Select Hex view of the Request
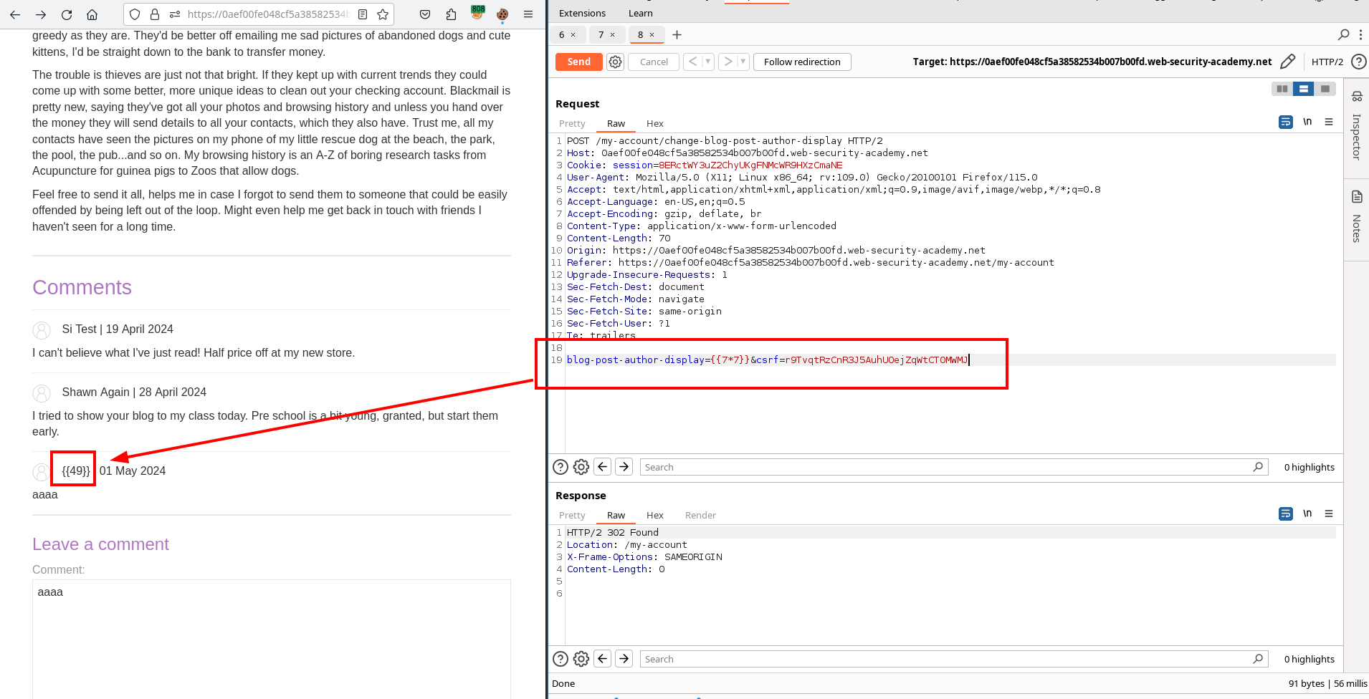The width and height of the screenshot is (1369, 699). click(654, 124)
